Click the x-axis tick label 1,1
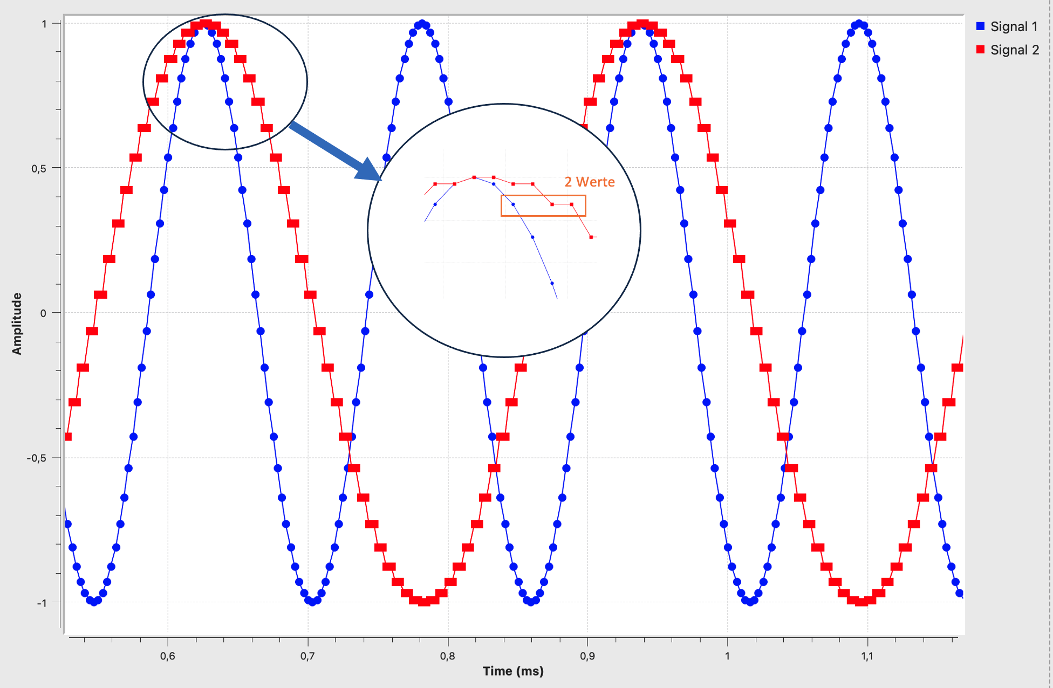Image resolution: width=1053 pixels, height=688 pixels. click(867, 656)
